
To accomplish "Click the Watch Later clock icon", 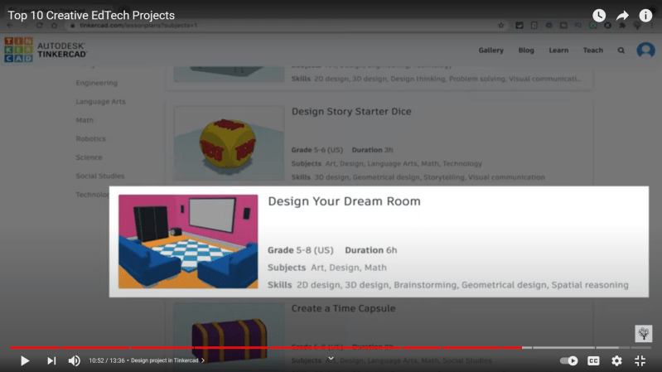I will coord(599,16).
